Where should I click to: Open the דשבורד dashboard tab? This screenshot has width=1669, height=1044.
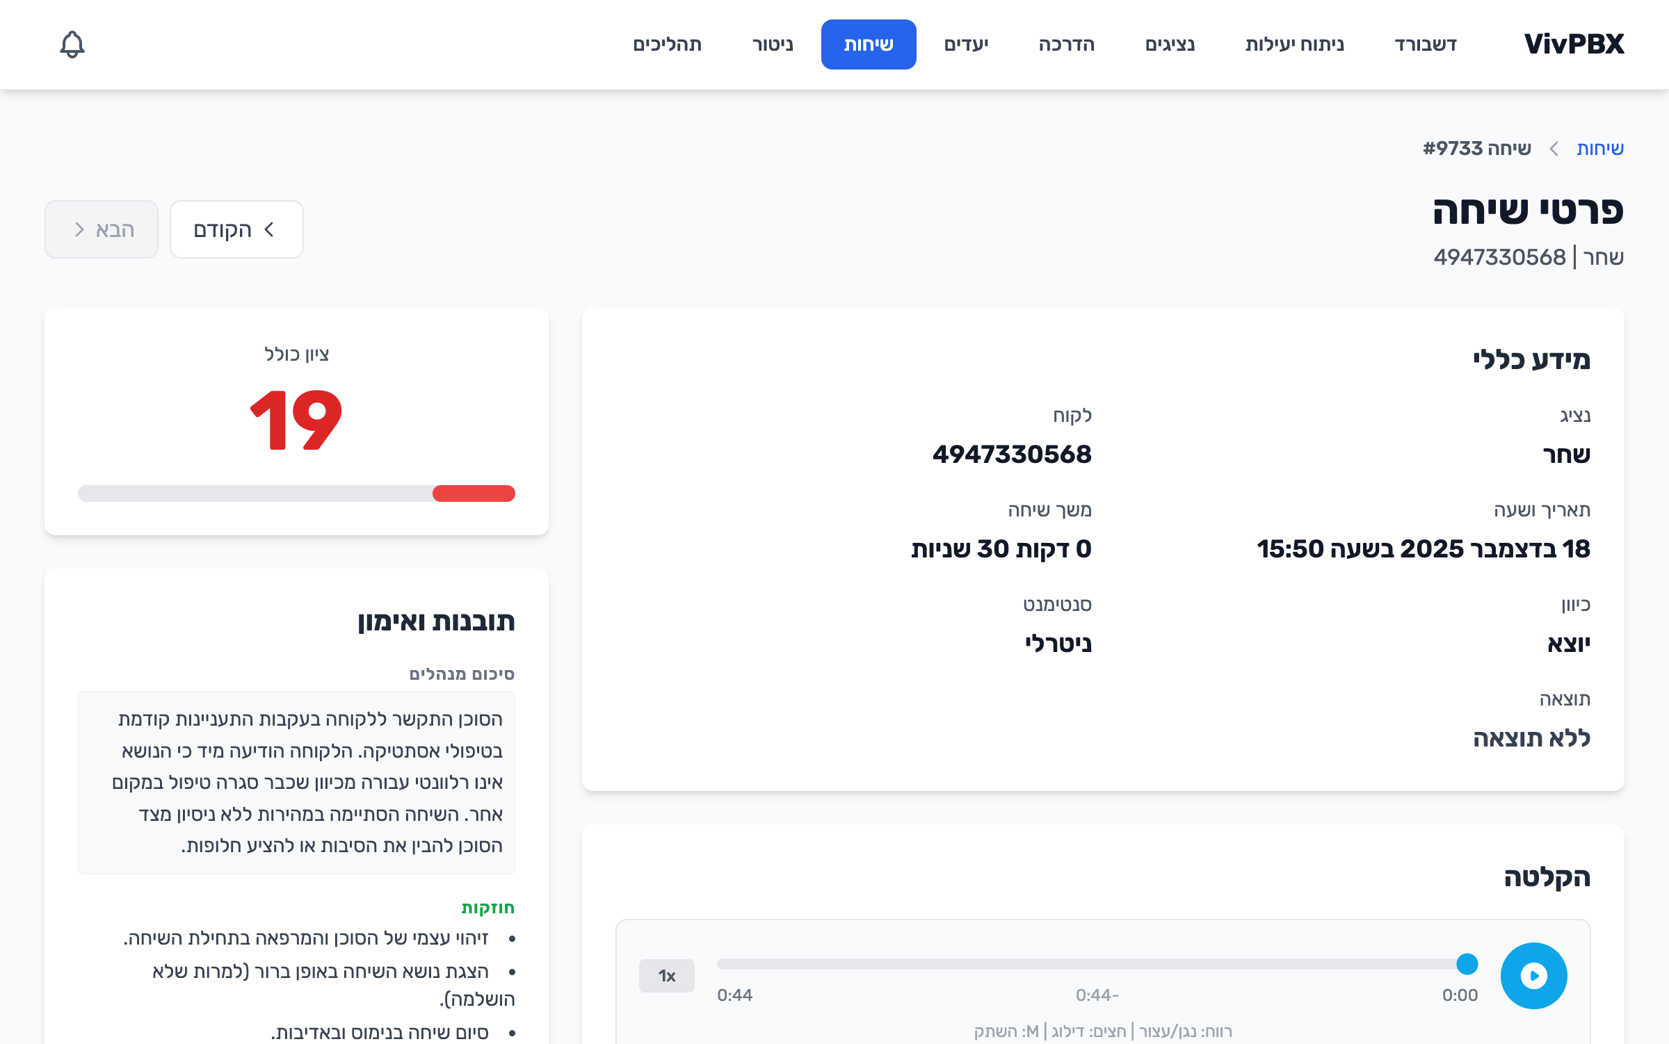[x=1426, y=44]
